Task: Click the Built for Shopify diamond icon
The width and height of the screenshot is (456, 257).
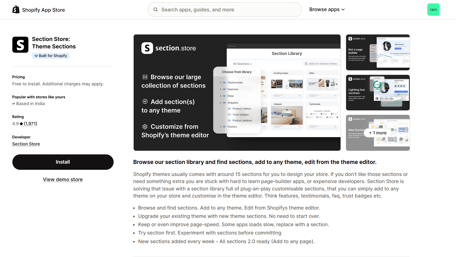Action: pyautogui.click(x=36, y=56)
